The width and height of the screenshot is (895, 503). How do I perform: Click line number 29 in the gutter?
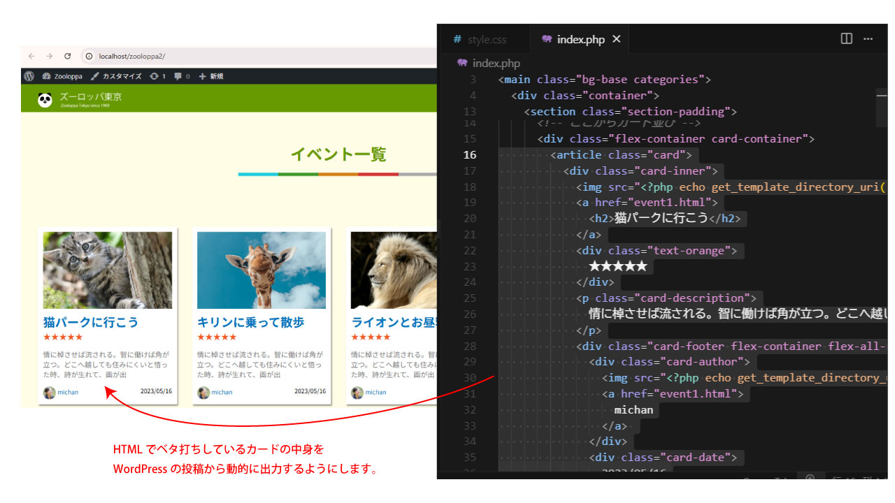coord(470,362)
